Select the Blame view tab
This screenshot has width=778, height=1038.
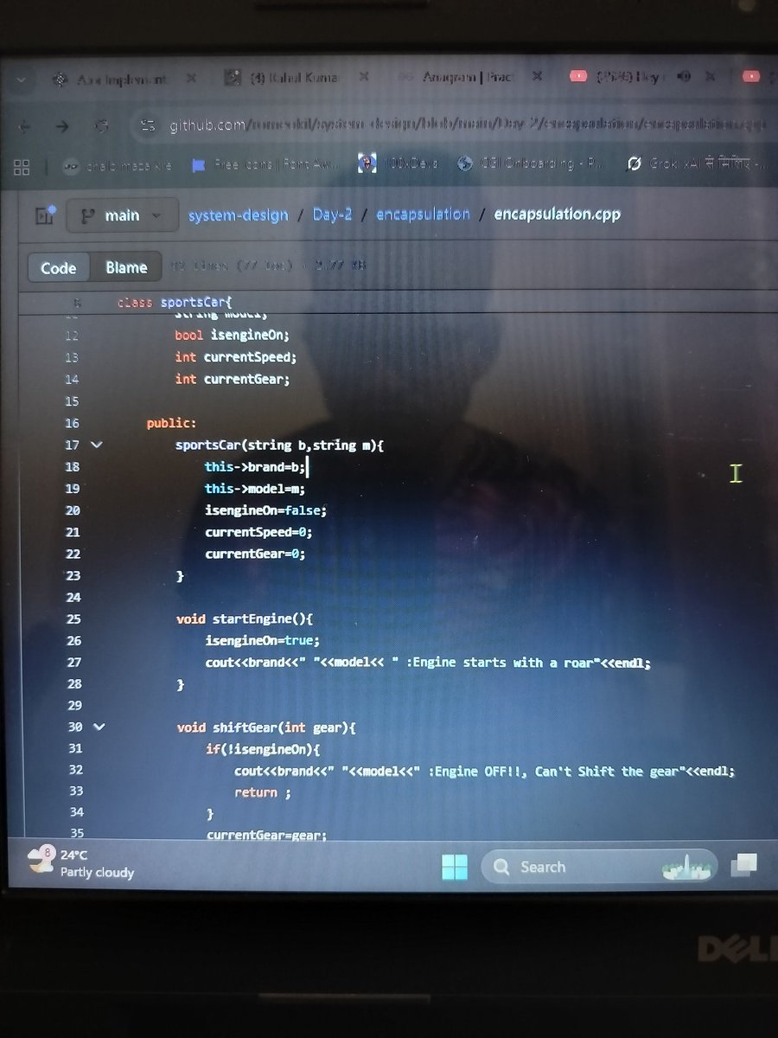point(126,267)
